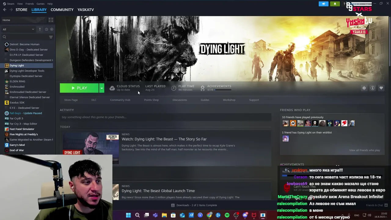The image size is (391, 220).
Task: Go forward with the right arrow
Action: [11, 10]
